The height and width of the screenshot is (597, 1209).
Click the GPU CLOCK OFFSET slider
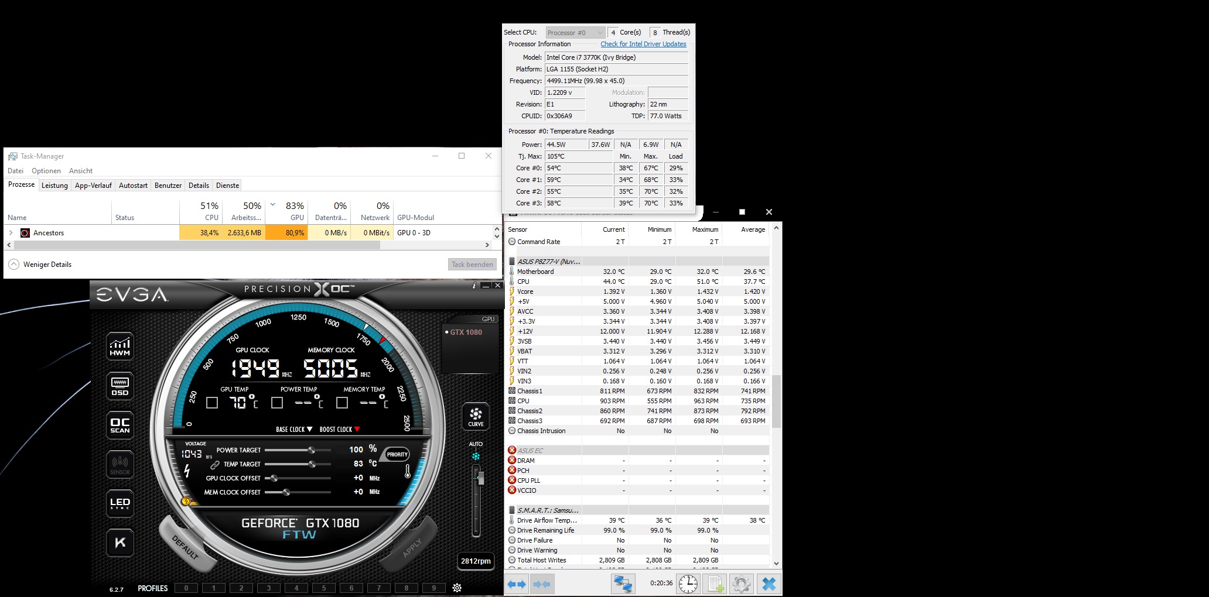tap(298, 478)
